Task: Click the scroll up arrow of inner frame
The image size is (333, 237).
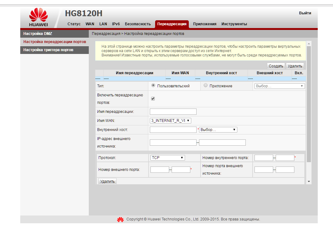Action: click(309, 44)
